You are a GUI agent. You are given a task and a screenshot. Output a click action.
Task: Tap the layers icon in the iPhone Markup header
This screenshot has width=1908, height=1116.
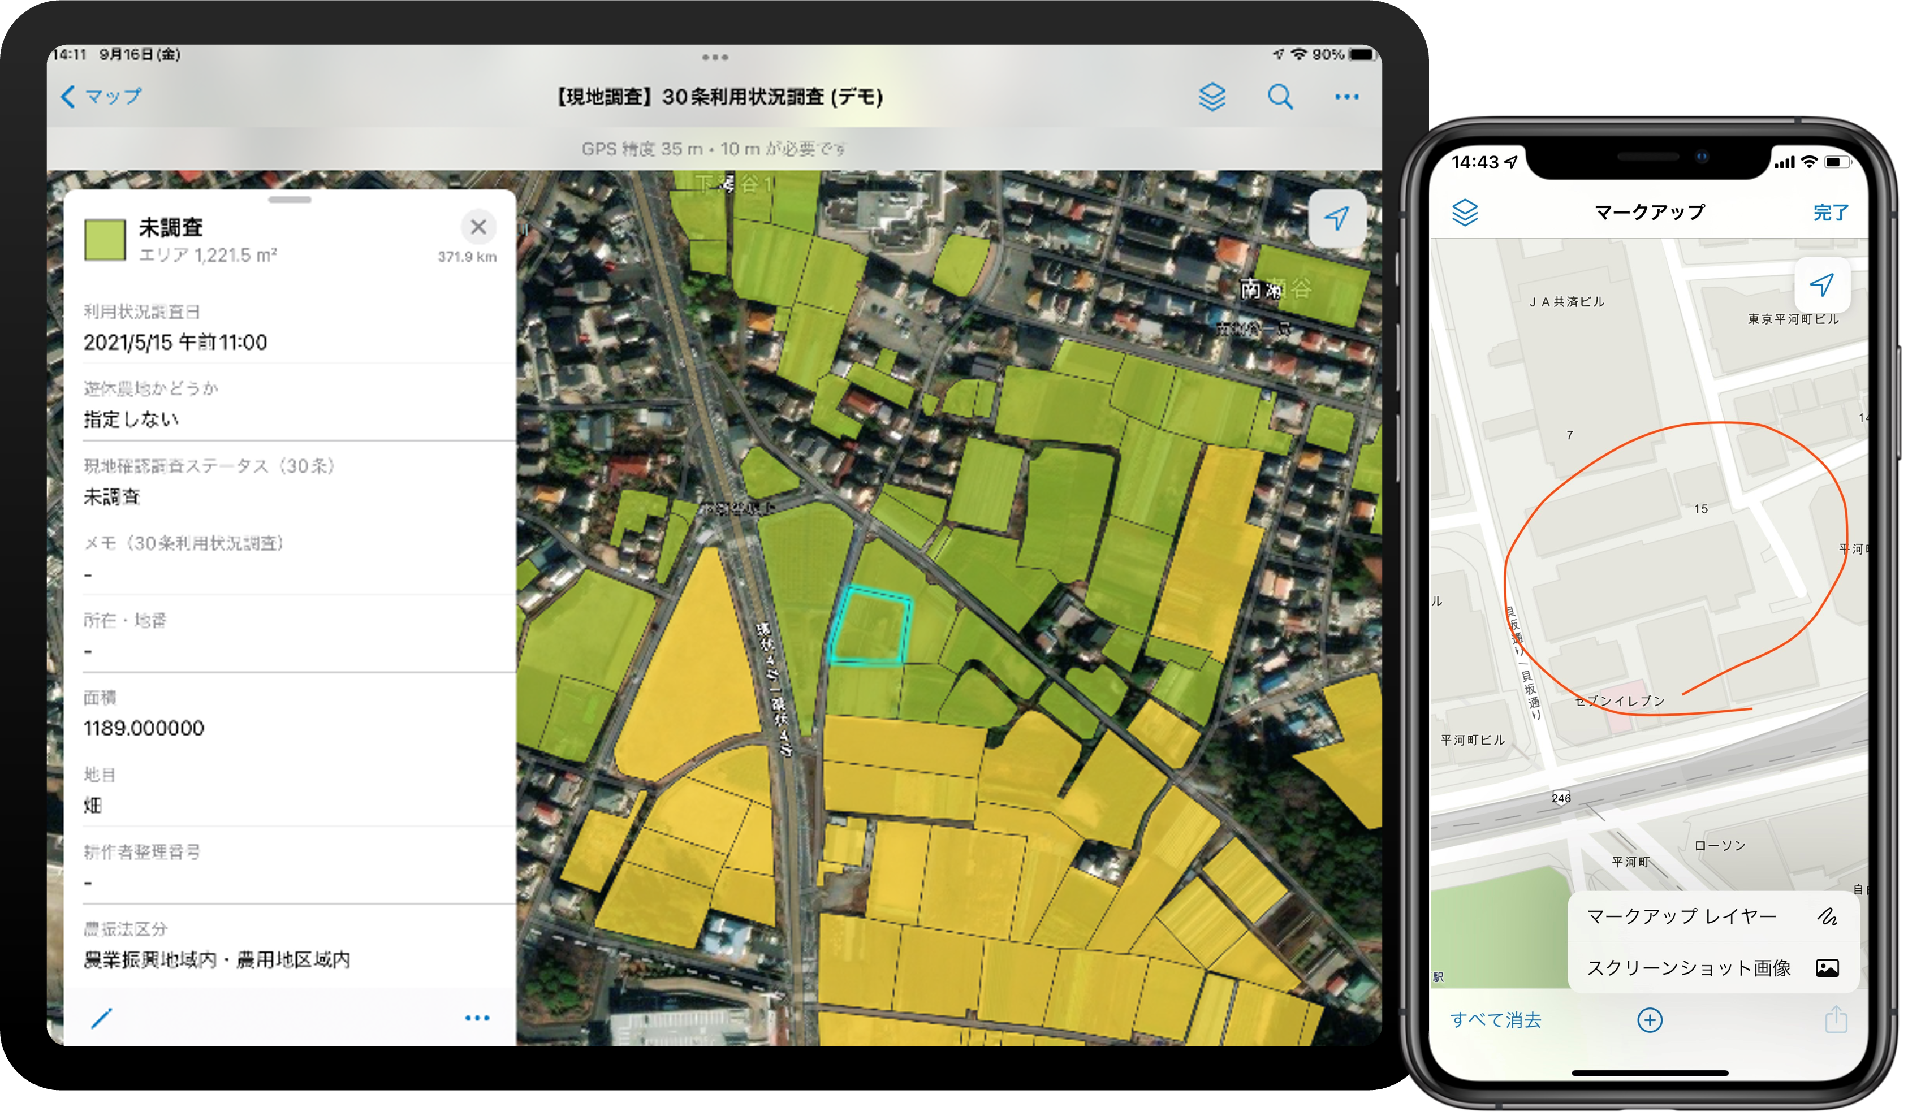coord(1465,213)
